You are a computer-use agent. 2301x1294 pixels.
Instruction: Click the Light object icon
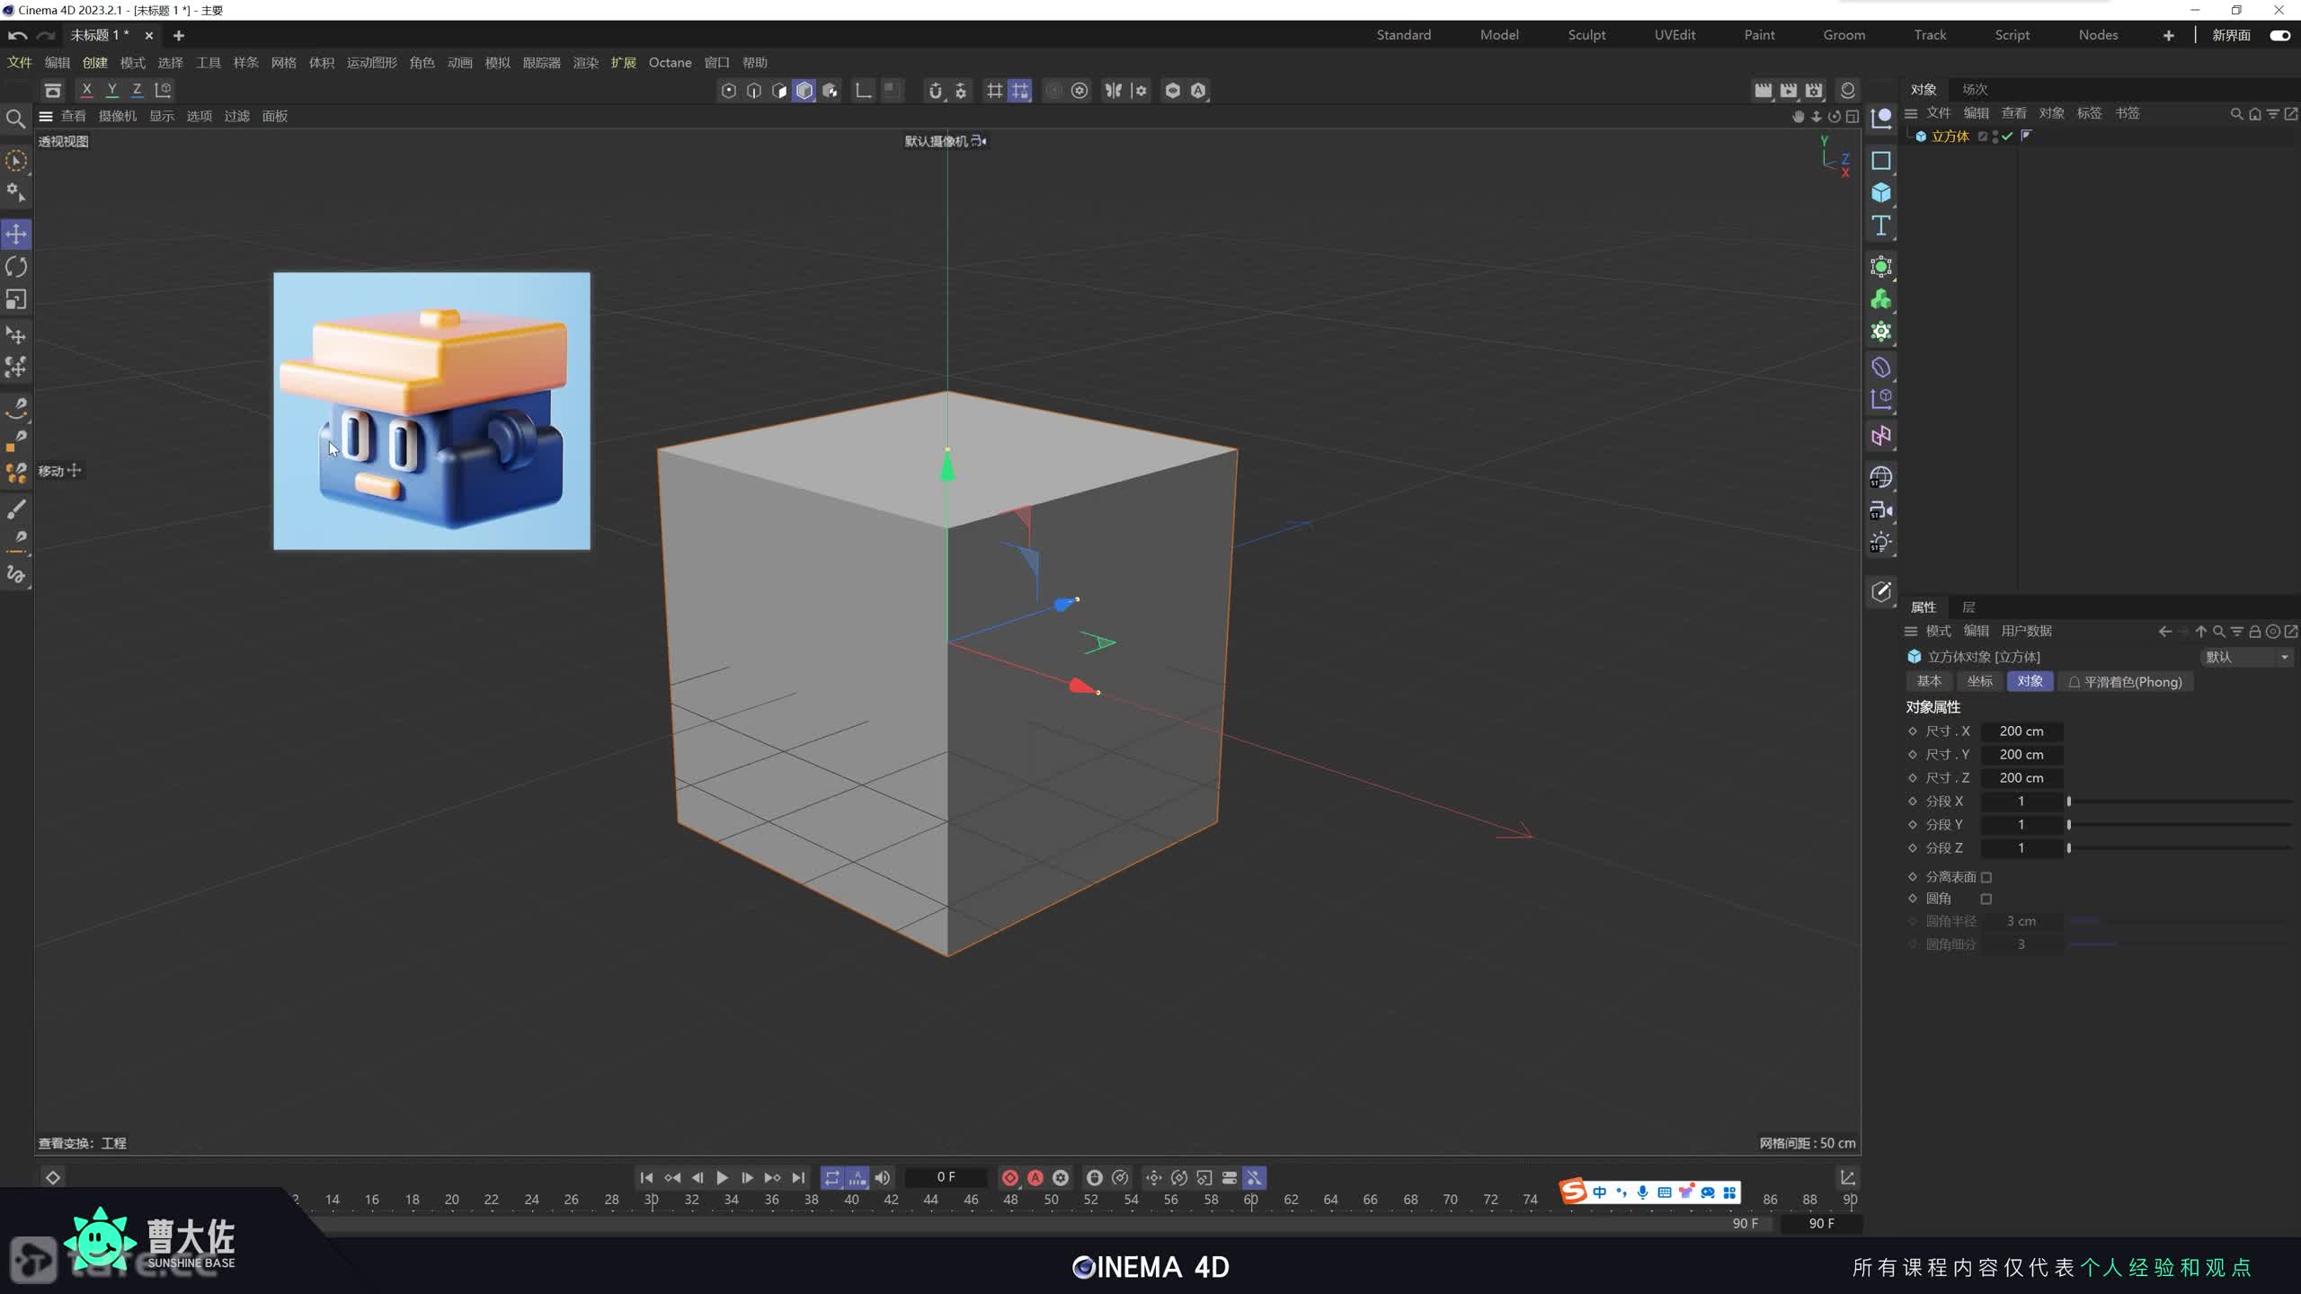1881,543
